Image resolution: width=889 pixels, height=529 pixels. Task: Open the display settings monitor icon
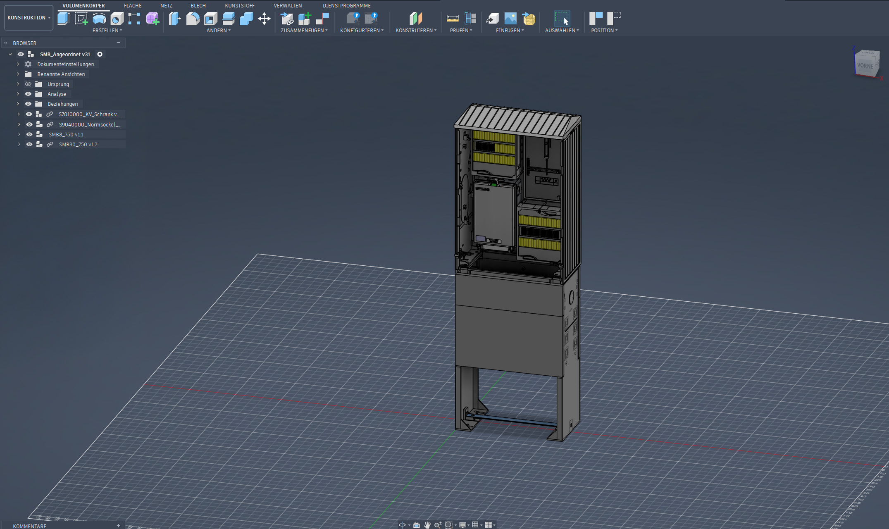tap(464, 525)
